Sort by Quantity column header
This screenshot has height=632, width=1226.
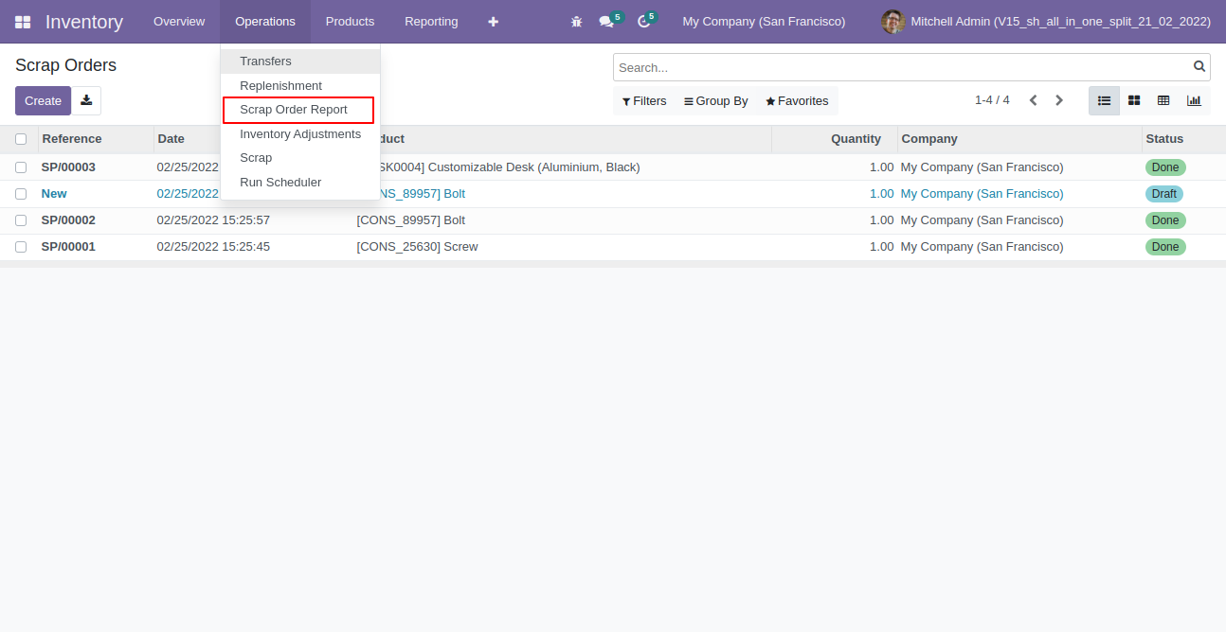[835, 139]
